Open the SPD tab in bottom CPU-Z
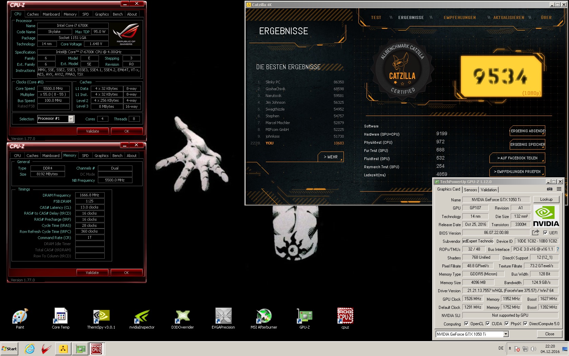 [85, 156]
